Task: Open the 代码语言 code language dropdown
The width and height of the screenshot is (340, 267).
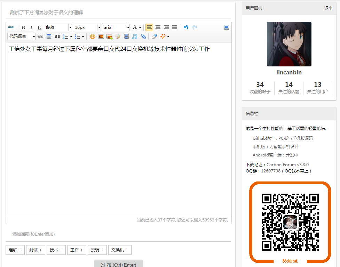Action: click(21, 37)
